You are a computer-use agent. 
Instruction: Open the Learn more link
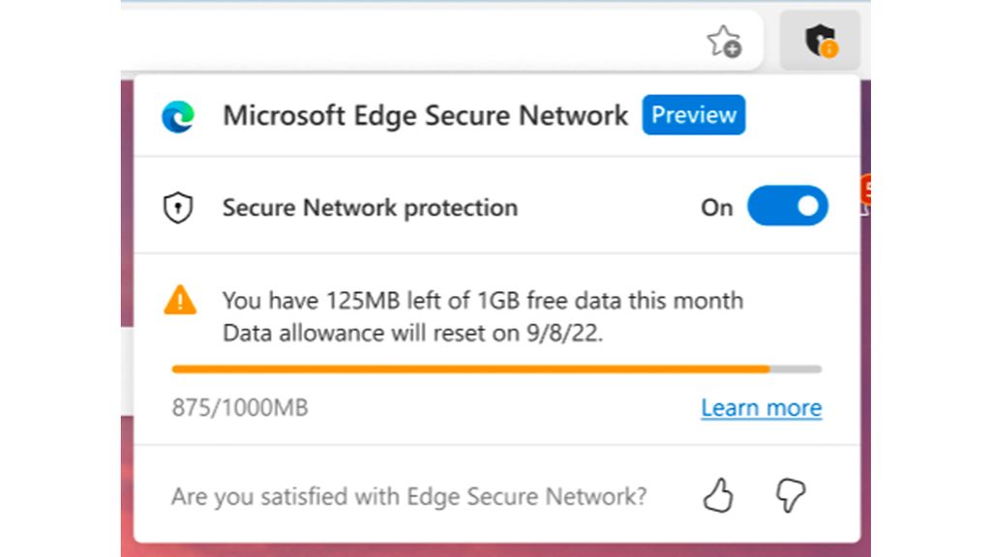click(x=761, y=407)
